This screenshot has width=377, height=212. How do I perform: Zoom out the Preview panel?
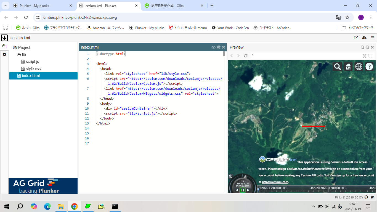pyautogui.click(x=362, y=47)
